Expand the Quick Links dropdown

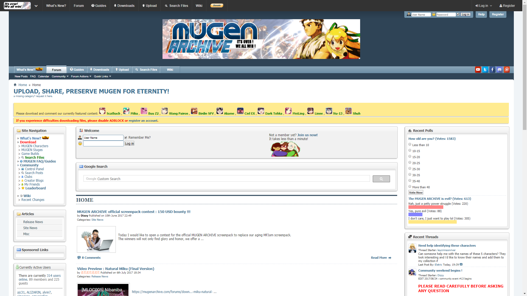coord(102,76)
